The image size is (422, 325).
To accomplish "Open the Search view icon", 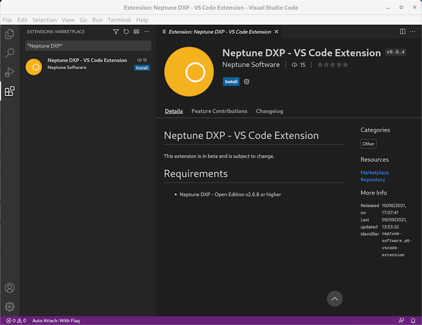I will [x=9, y=53].
